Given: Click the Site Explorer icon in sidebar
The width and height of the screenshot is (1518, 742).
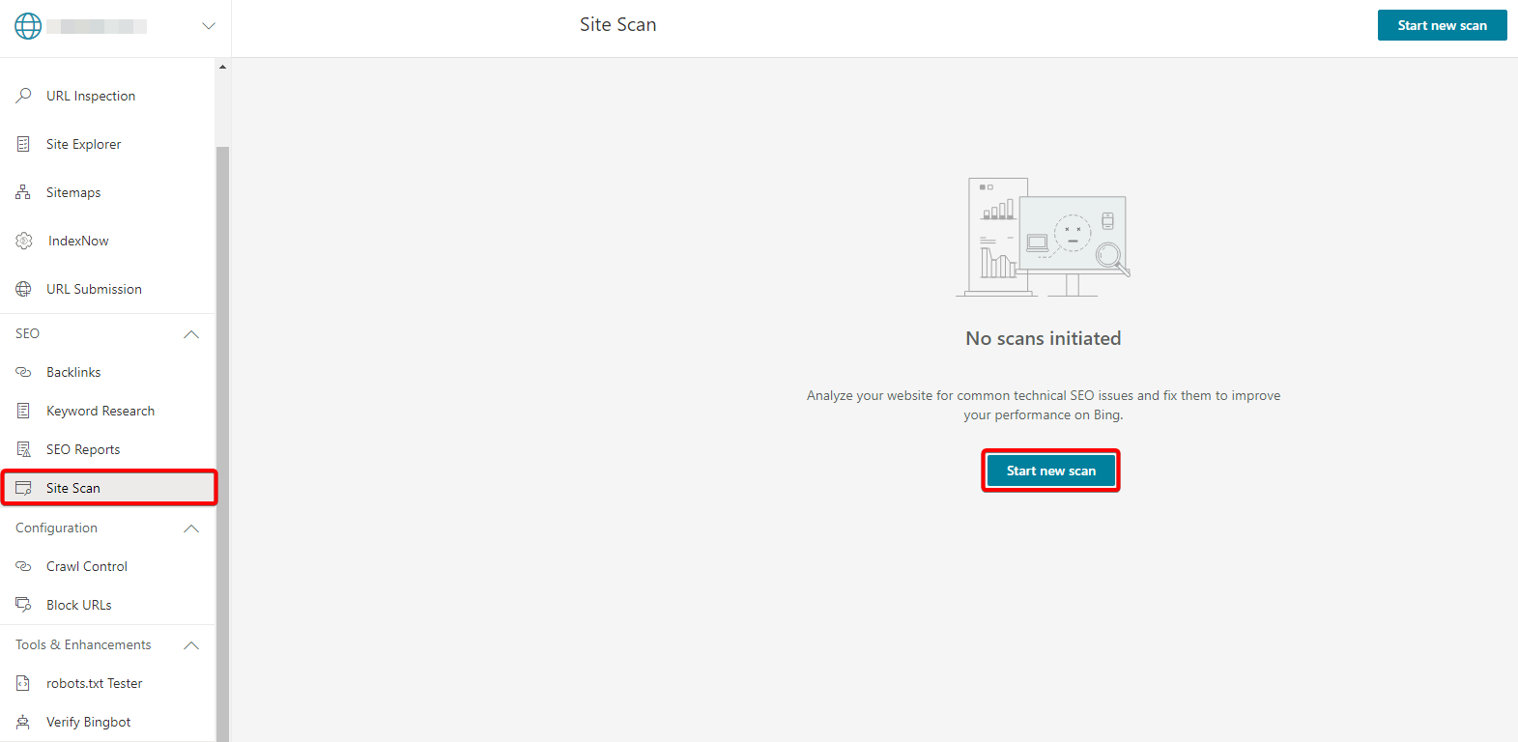Looking at the screenshot, I should pos(24,144).
